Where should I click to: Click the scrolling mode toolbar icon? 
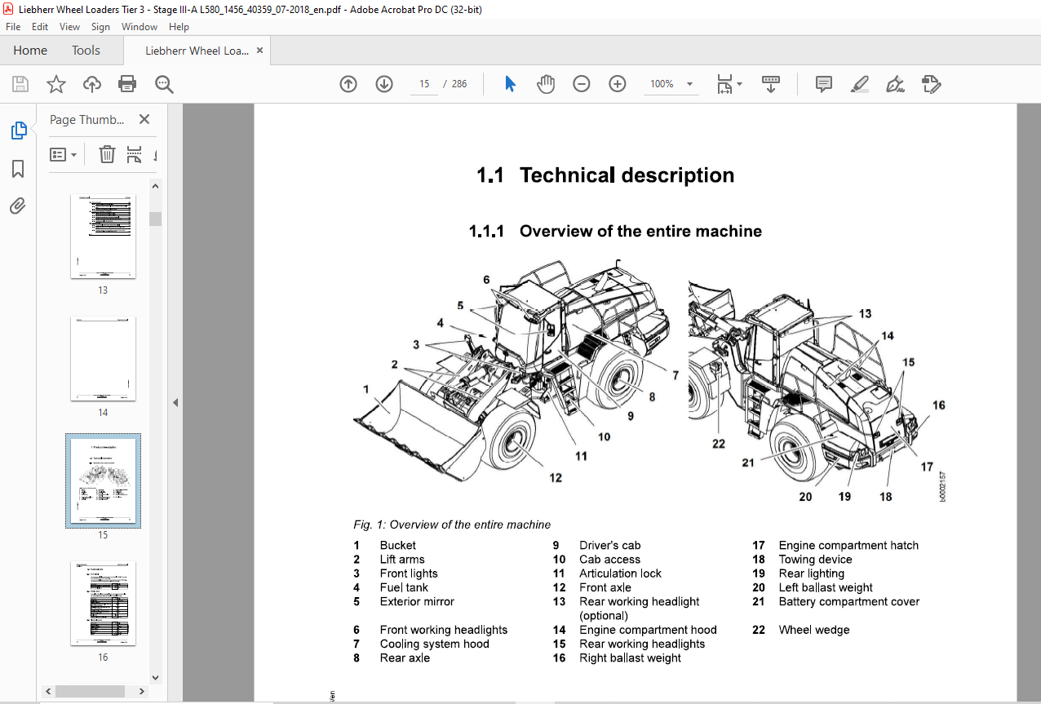771,84
